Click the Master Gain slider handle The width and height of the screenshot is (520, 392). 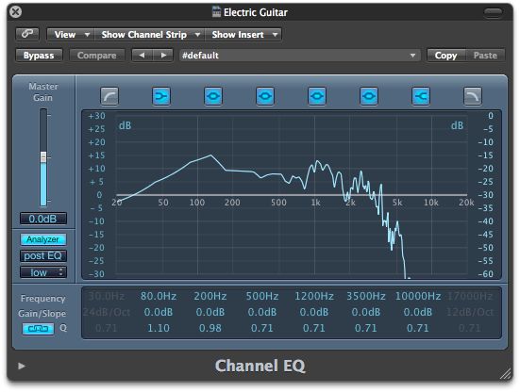43,157
